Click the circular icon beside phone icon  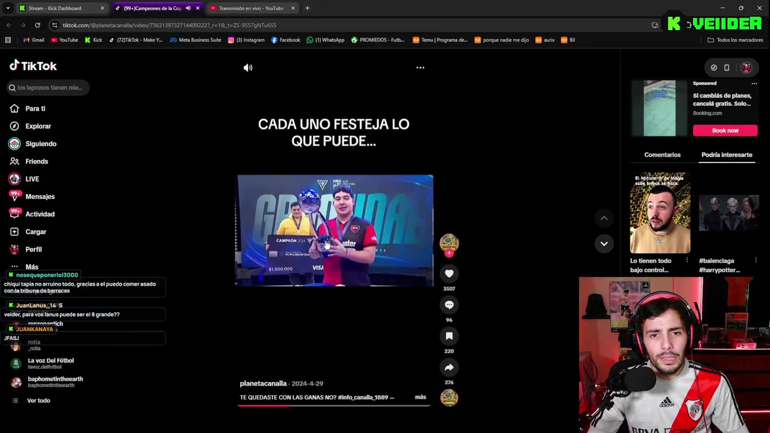click(x=713, y=68)
